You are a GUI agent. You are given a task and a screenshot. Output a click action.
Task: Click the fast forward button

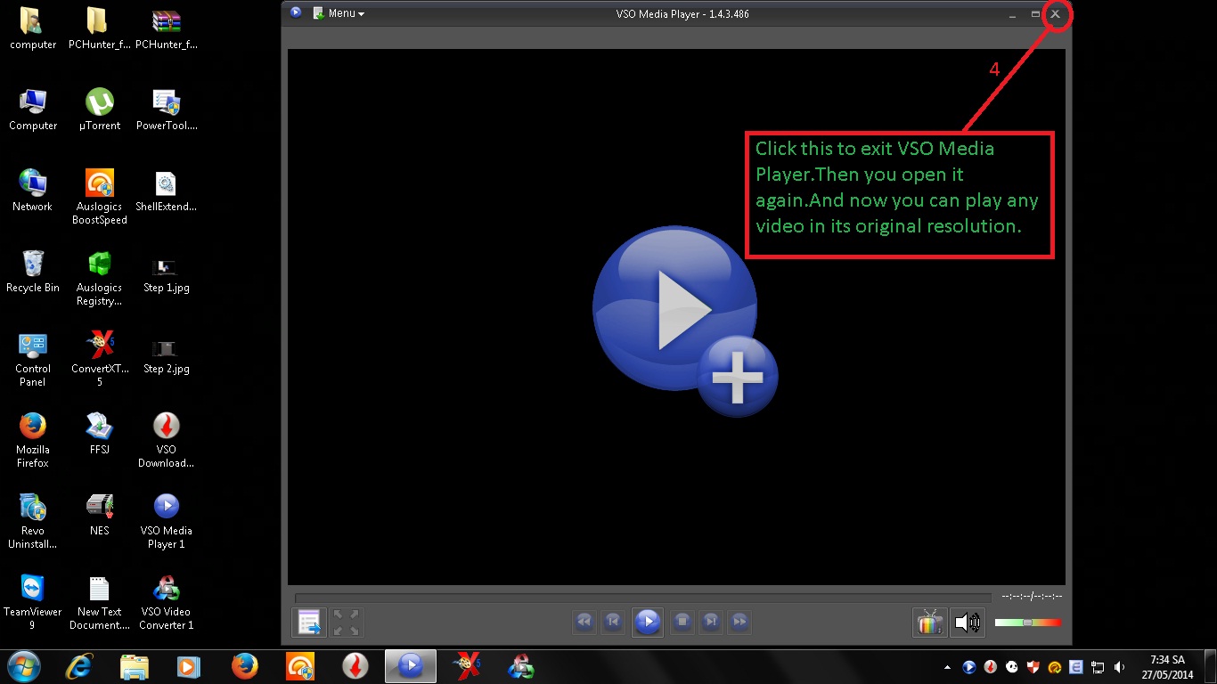coord(739,622)
